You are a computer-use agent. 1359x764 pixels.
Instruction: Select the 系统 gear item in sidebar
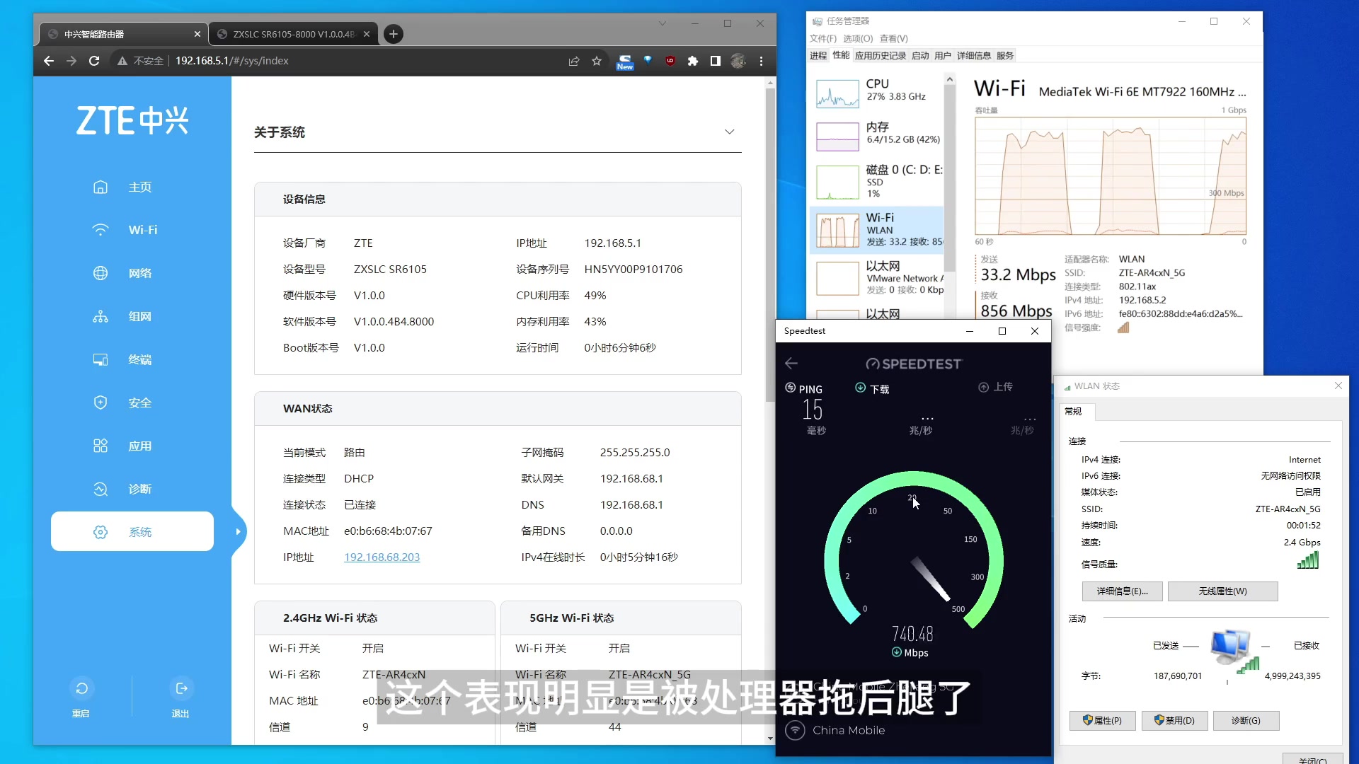(132, 531)
